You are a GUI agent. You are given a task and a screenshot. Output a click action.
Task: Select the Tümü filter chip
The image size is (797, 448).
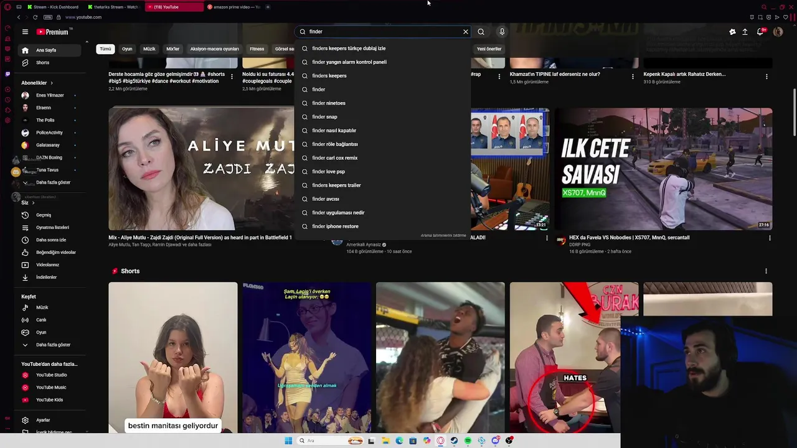pyautogui.click(x=105, y=49)
